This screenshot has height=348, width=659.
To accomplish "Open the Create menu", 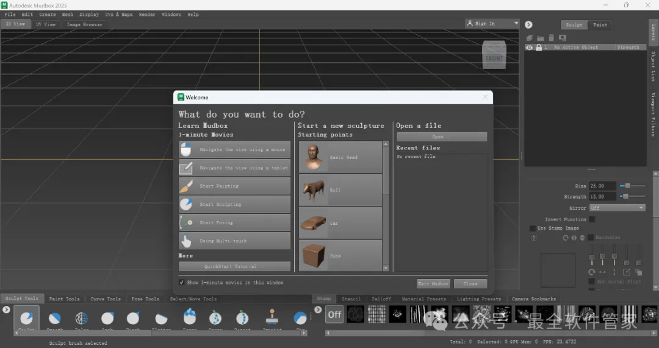I will (x=48, y=14).
